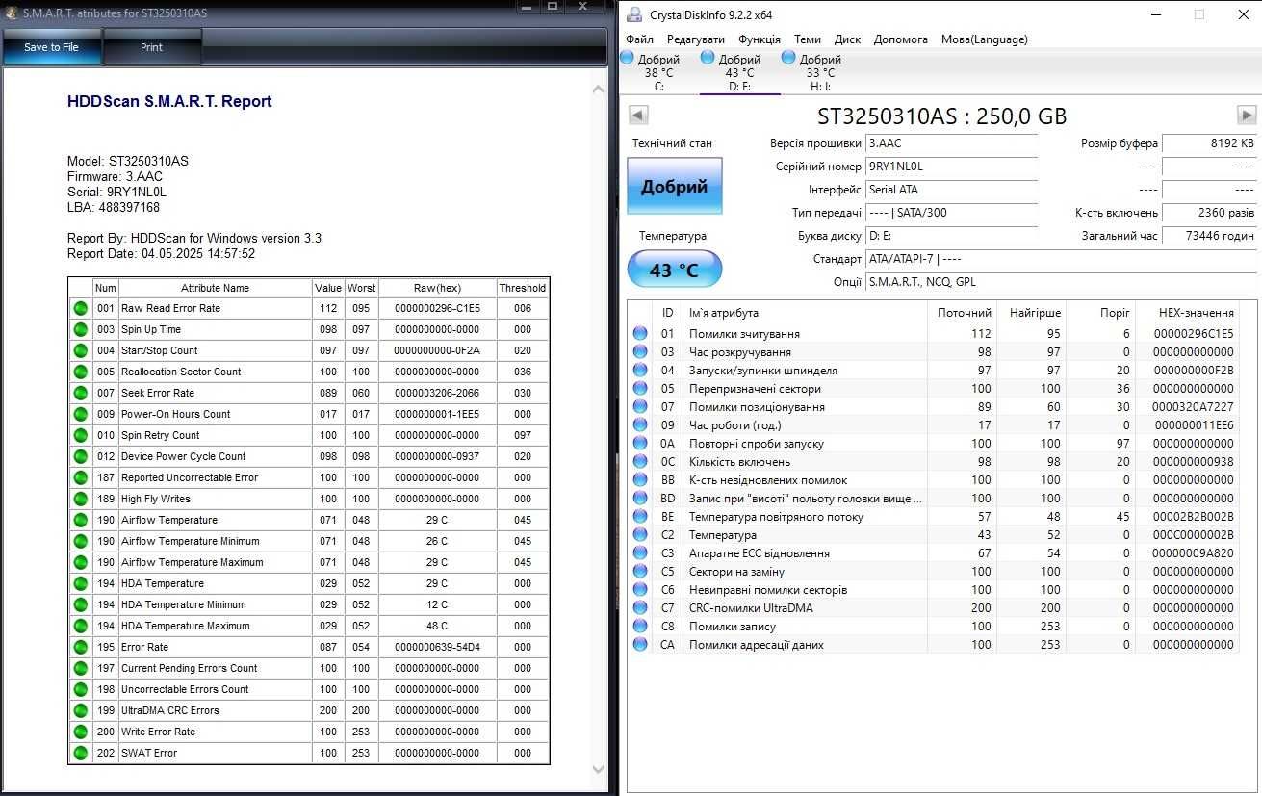Open Функція menu
This screenshot has height=796, width=1262.
(x=760, y=39)
